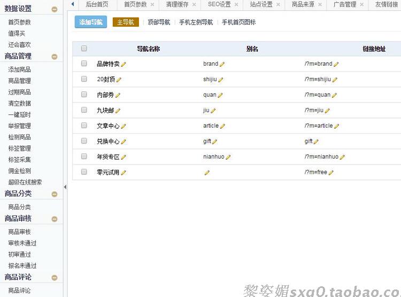
Task: Open 添加商品 in the sidebar
Action: click(x=19, y=69)
